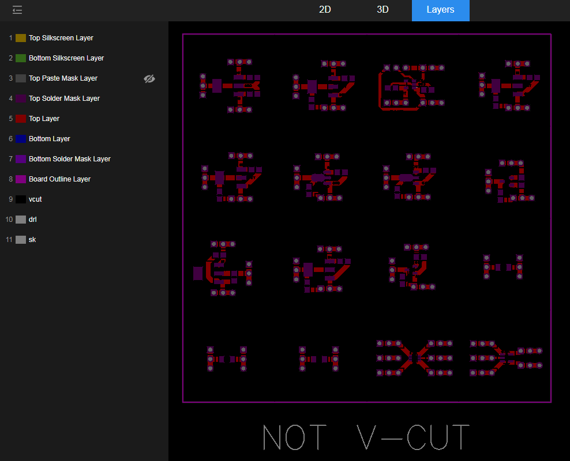Collapse the sidebar with the menu icon
Screen dimensions: 570x461
click(17, 10)
